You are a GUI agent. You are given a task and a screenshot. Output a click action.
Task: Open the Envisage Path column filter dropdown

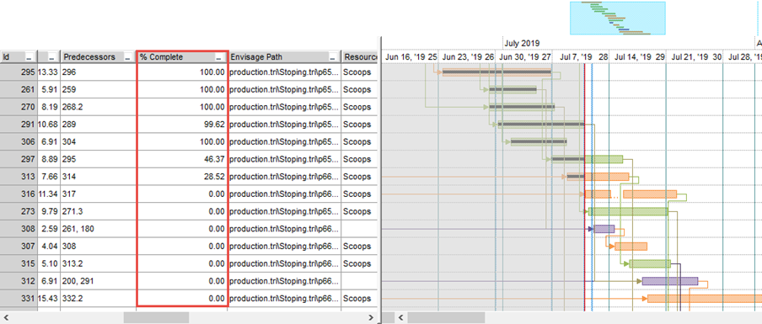click(x=333, y=57)
